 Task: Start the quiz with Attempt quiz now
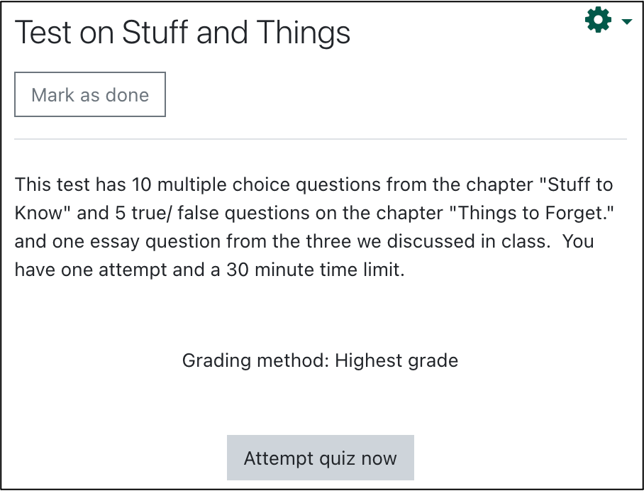(x=320, y=458)
